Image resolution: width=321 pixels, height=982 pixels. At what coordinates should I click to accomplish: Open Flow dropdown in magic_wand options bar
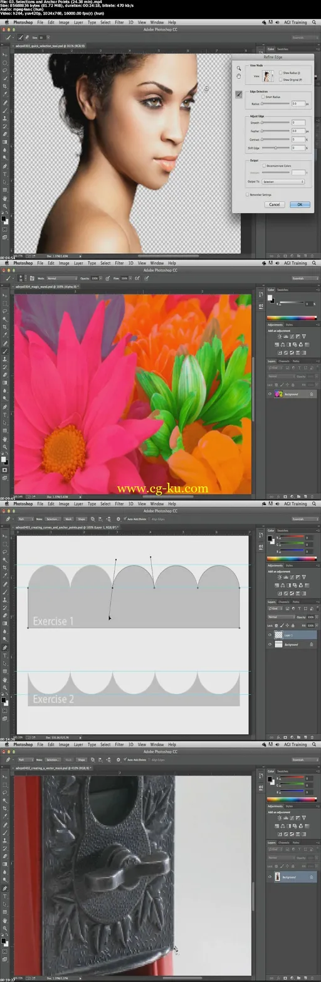click(131, 278)
